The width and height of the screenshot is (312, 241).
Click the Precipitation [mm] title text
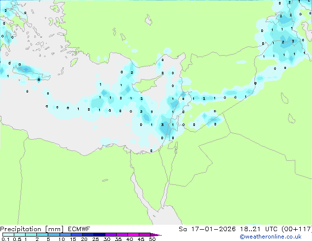tap(32, 229)
